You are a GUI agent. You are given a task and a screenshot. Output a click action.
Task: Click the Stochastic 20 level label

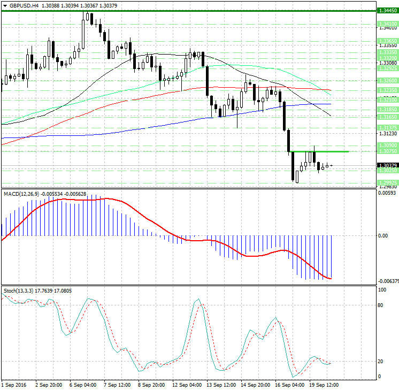380,361
